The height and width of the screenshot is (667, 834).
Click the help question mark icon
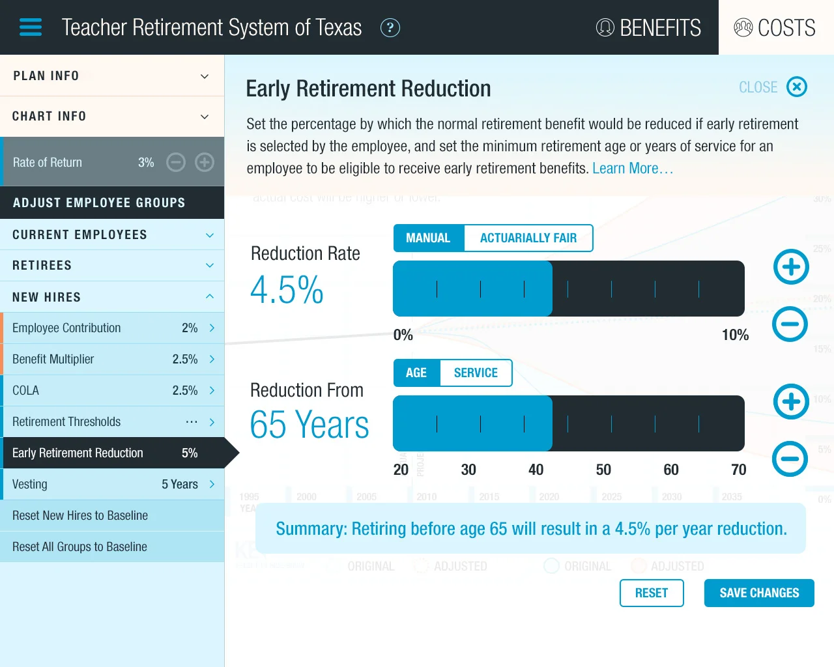point(390,27)
